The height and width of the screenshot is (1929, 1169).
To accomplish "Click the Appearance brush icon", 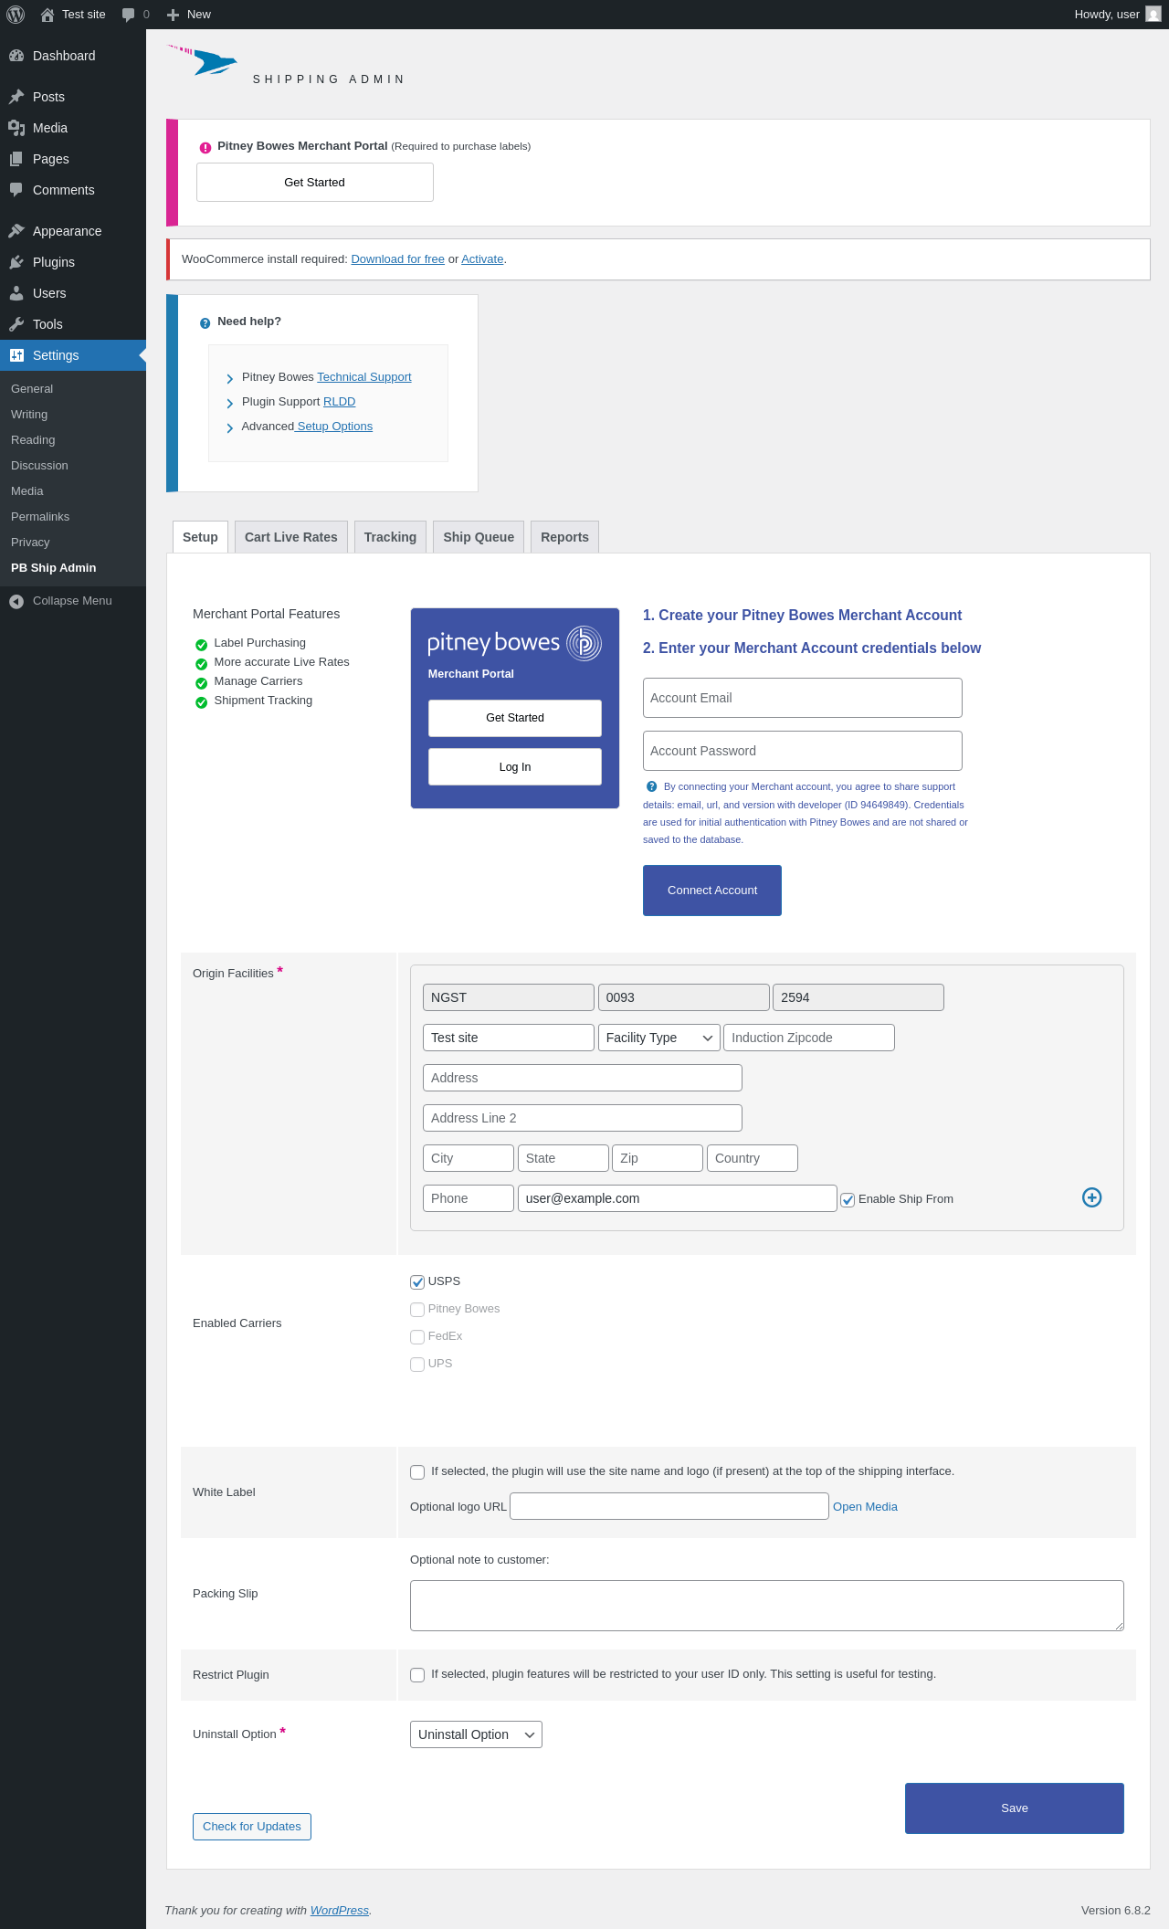I will tap(16, 231).
